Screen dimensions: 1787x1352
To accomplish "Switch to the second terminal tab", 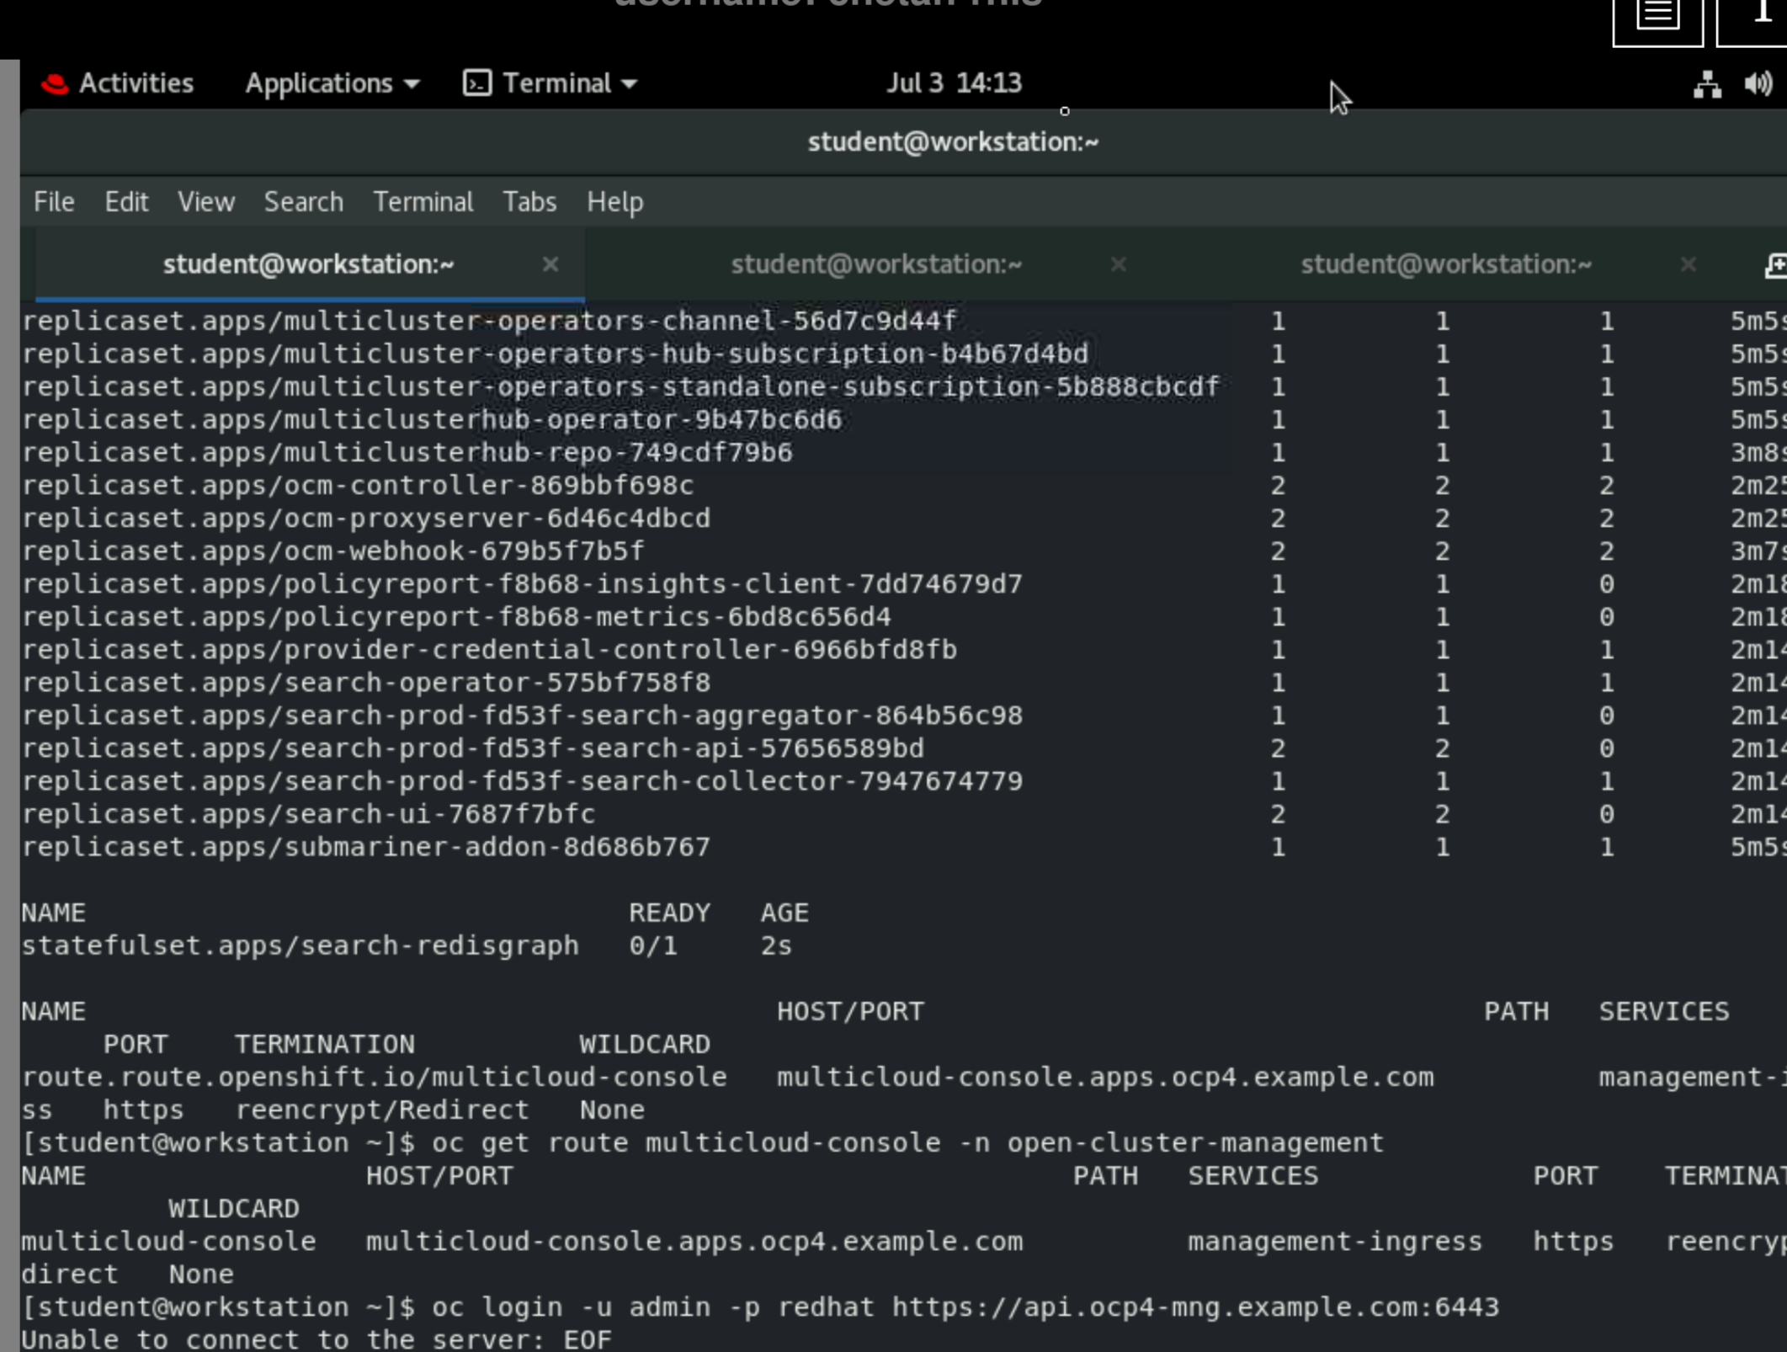I will (x=875, y=264).
